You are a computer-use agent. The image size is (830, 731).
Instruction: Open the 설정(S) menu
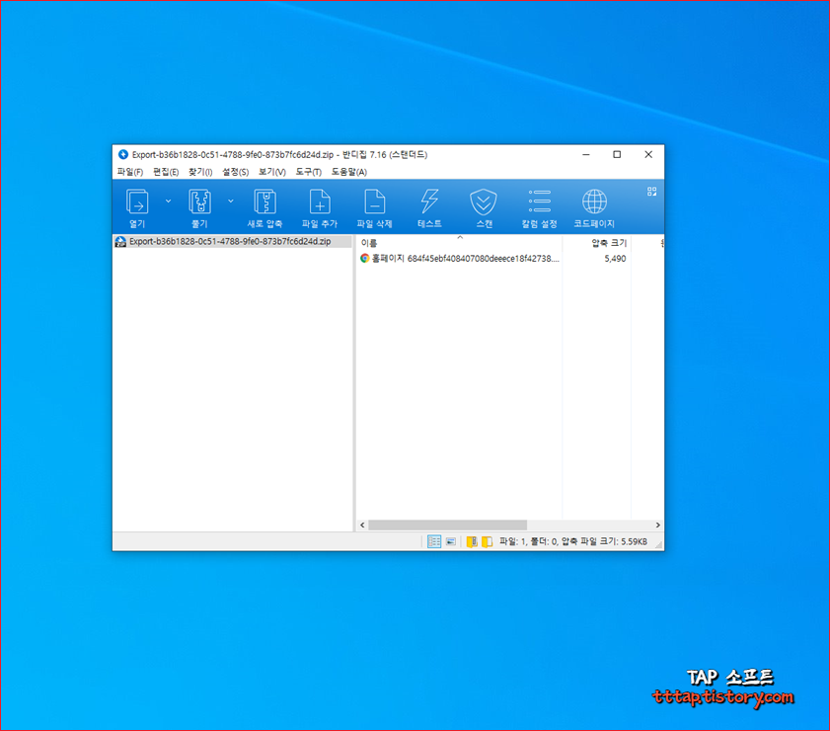click(x=236, y=172)
